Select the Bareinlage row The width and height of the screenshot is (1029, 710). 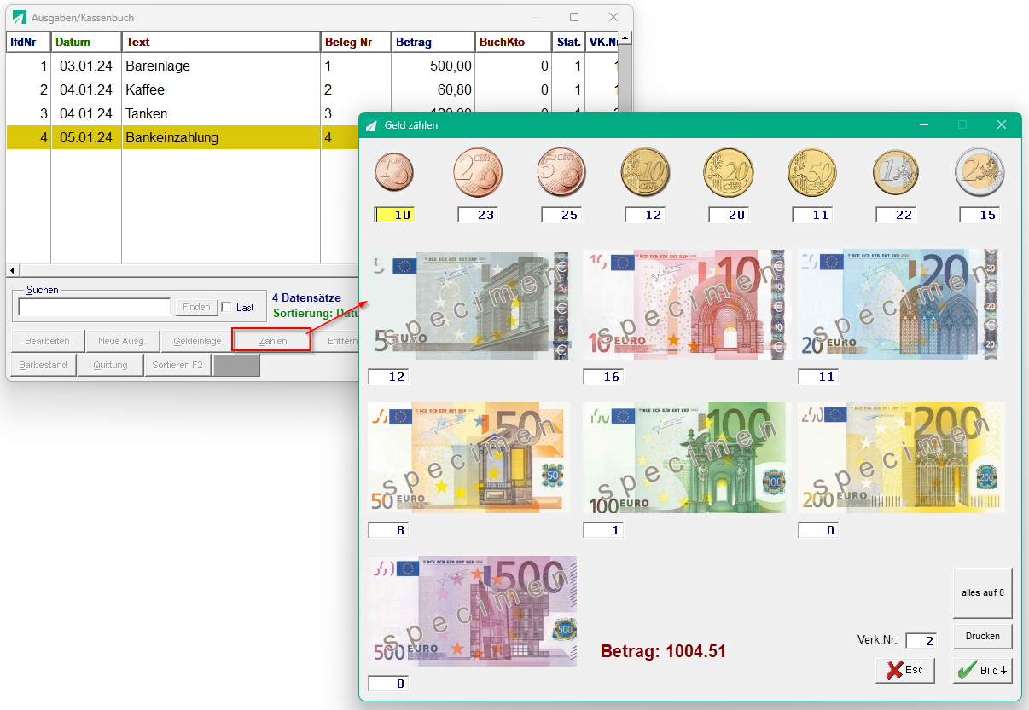click(313, 66)
